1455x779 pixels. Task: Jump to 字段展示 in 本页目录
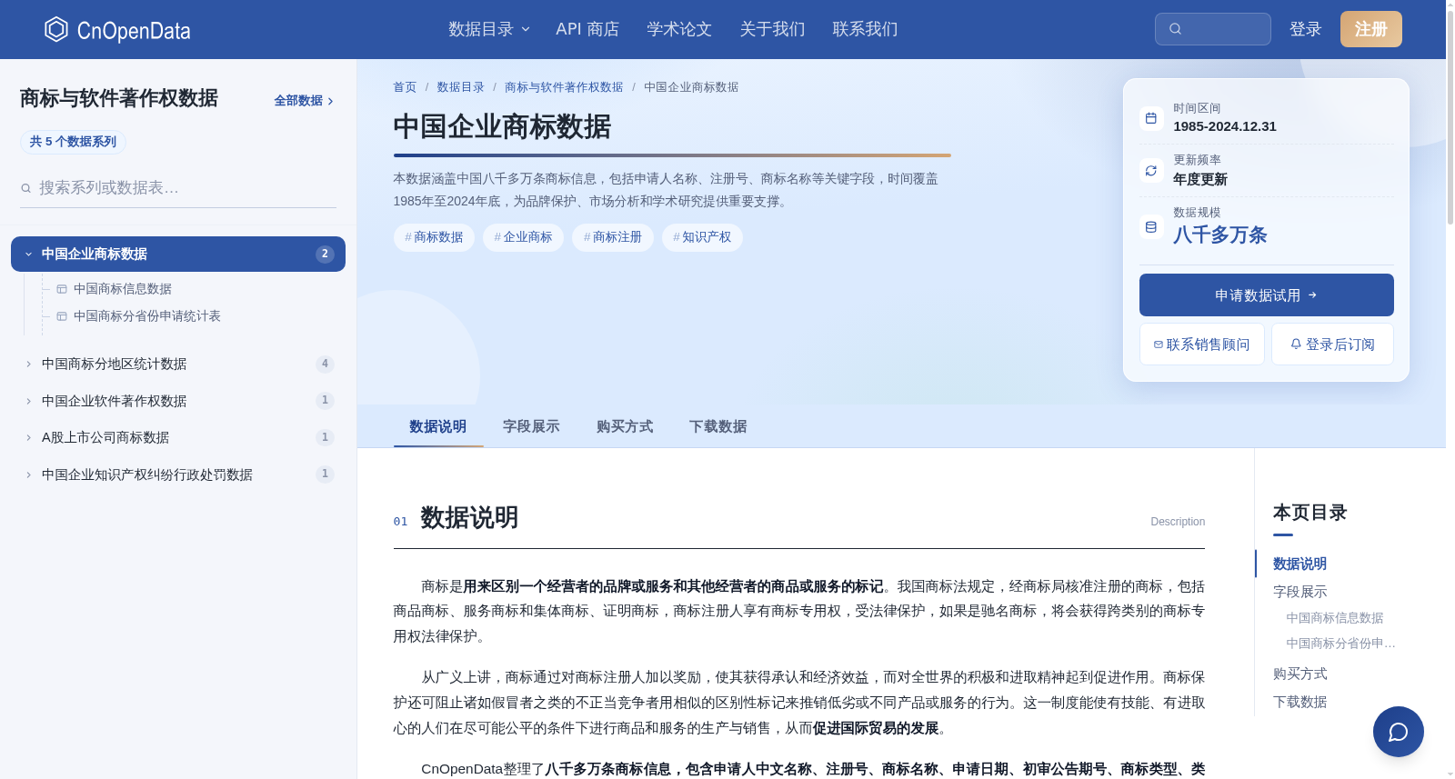coord(1299,592)
